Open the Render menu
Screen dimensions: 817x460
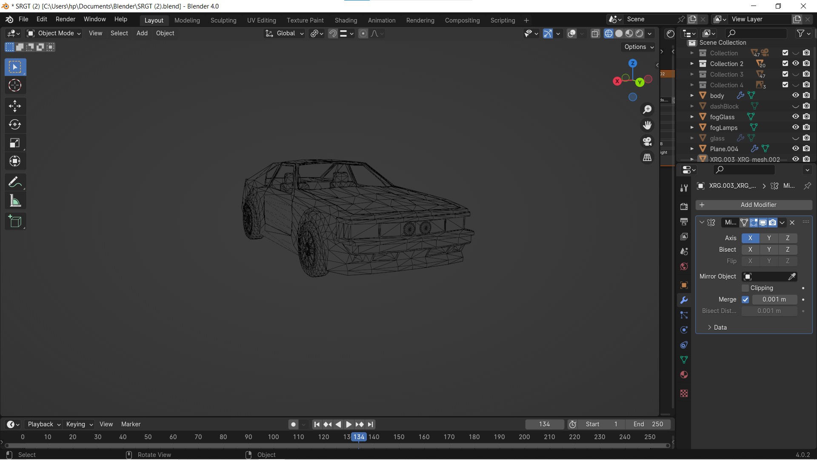pos(65,19)
